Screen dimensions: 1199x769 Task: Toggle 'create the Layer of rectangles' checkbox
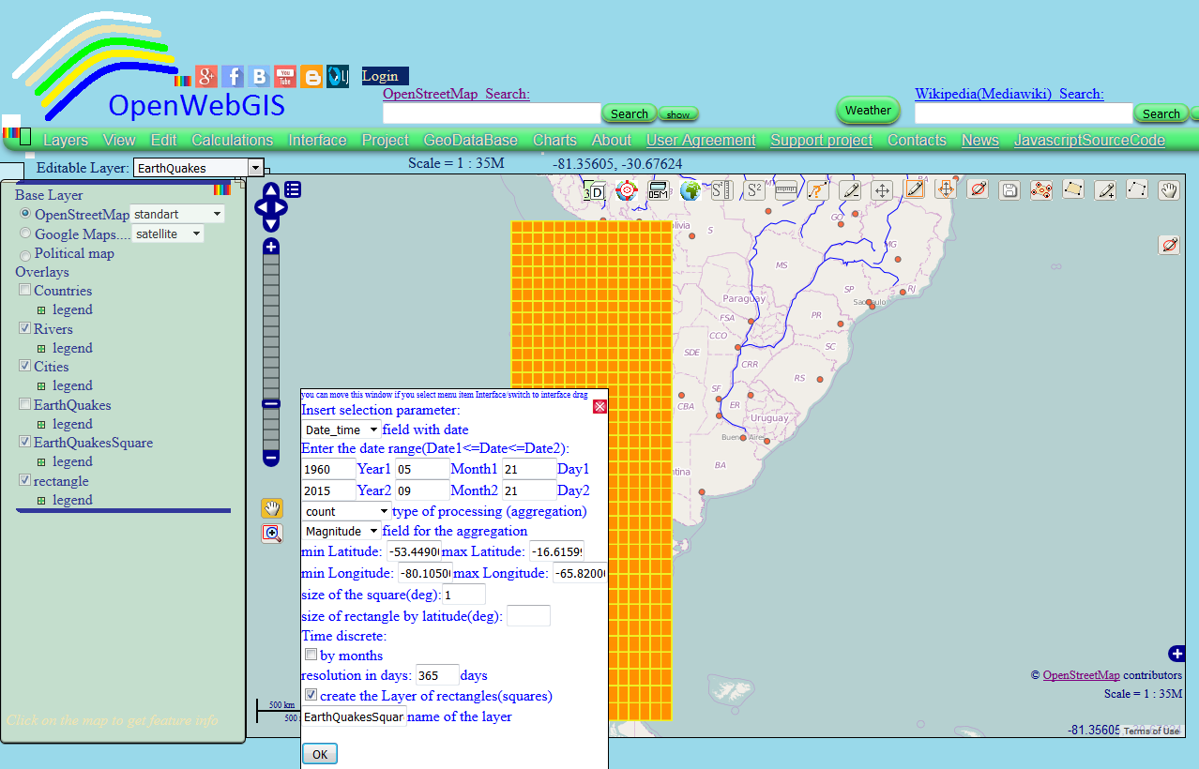(311, 695)
